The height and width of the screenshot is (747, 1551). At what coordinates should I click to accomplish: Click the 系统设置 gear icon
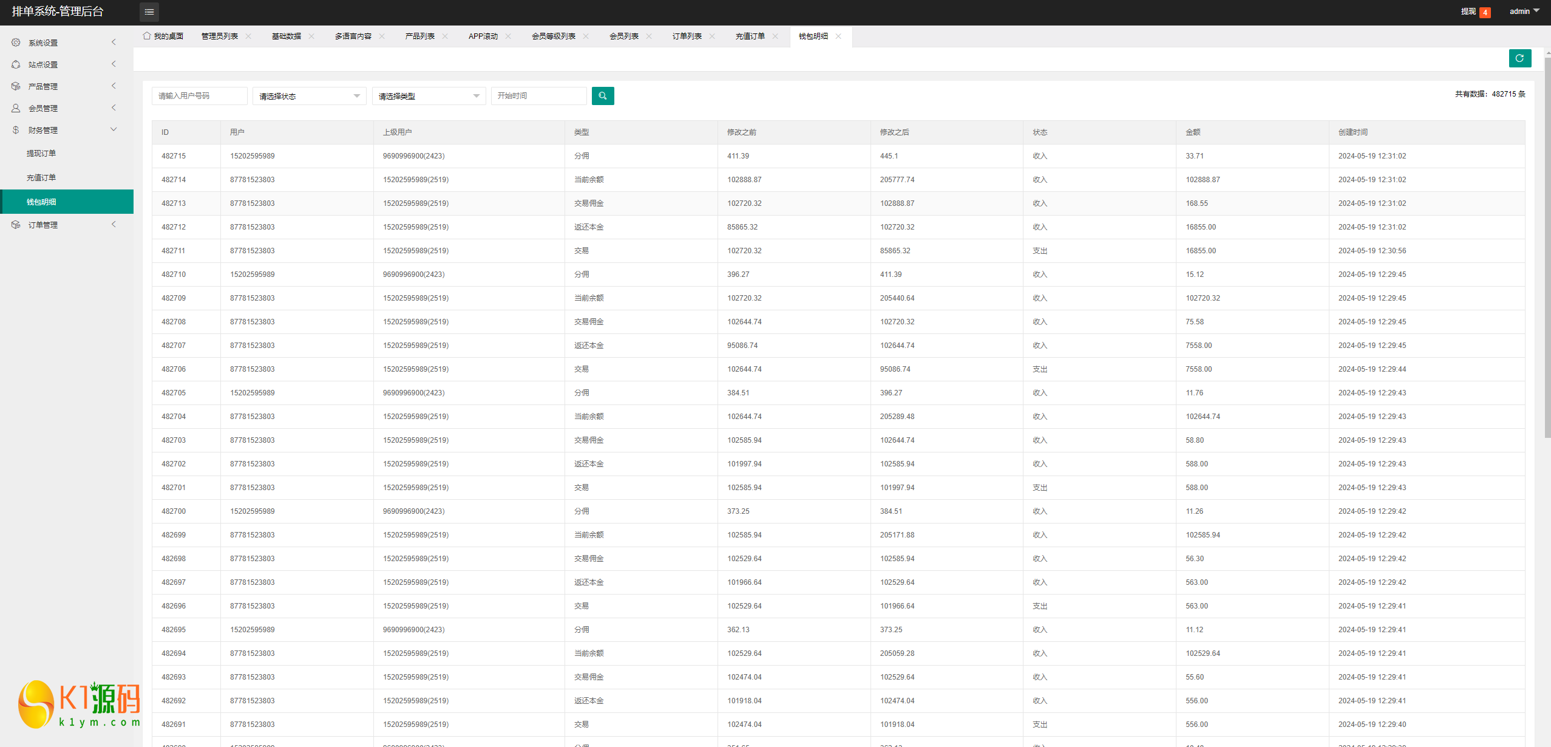click(x=16, y=43)
